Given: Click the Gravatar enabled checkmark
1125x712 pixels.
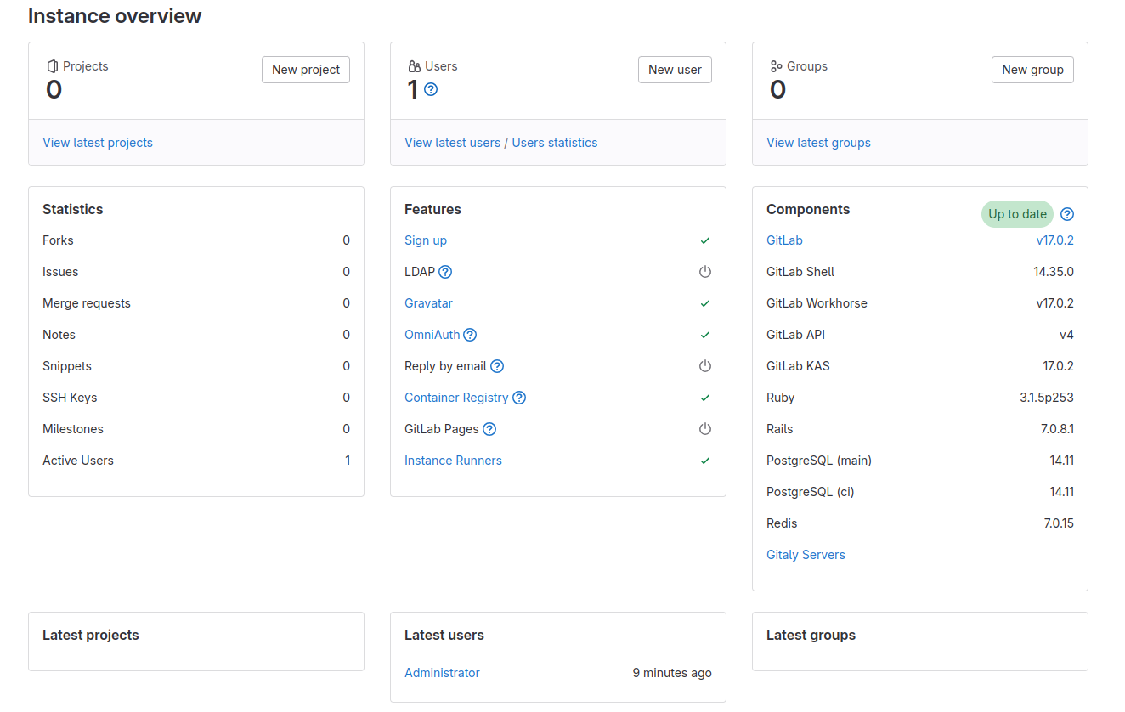Looking at the screenshot, I should (705, 303).
